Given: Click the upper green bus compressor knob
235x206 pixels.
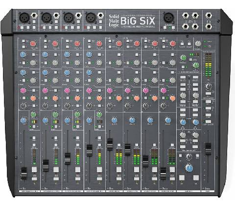Looking at the screenshot, I should (183, 57).
